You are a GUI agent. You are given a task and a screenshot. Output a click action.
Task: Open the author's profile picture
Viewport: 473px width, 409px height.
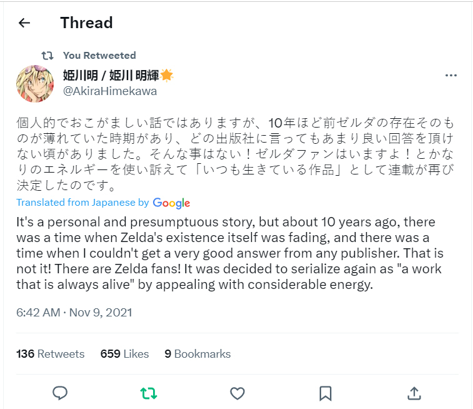coord(34,83)
